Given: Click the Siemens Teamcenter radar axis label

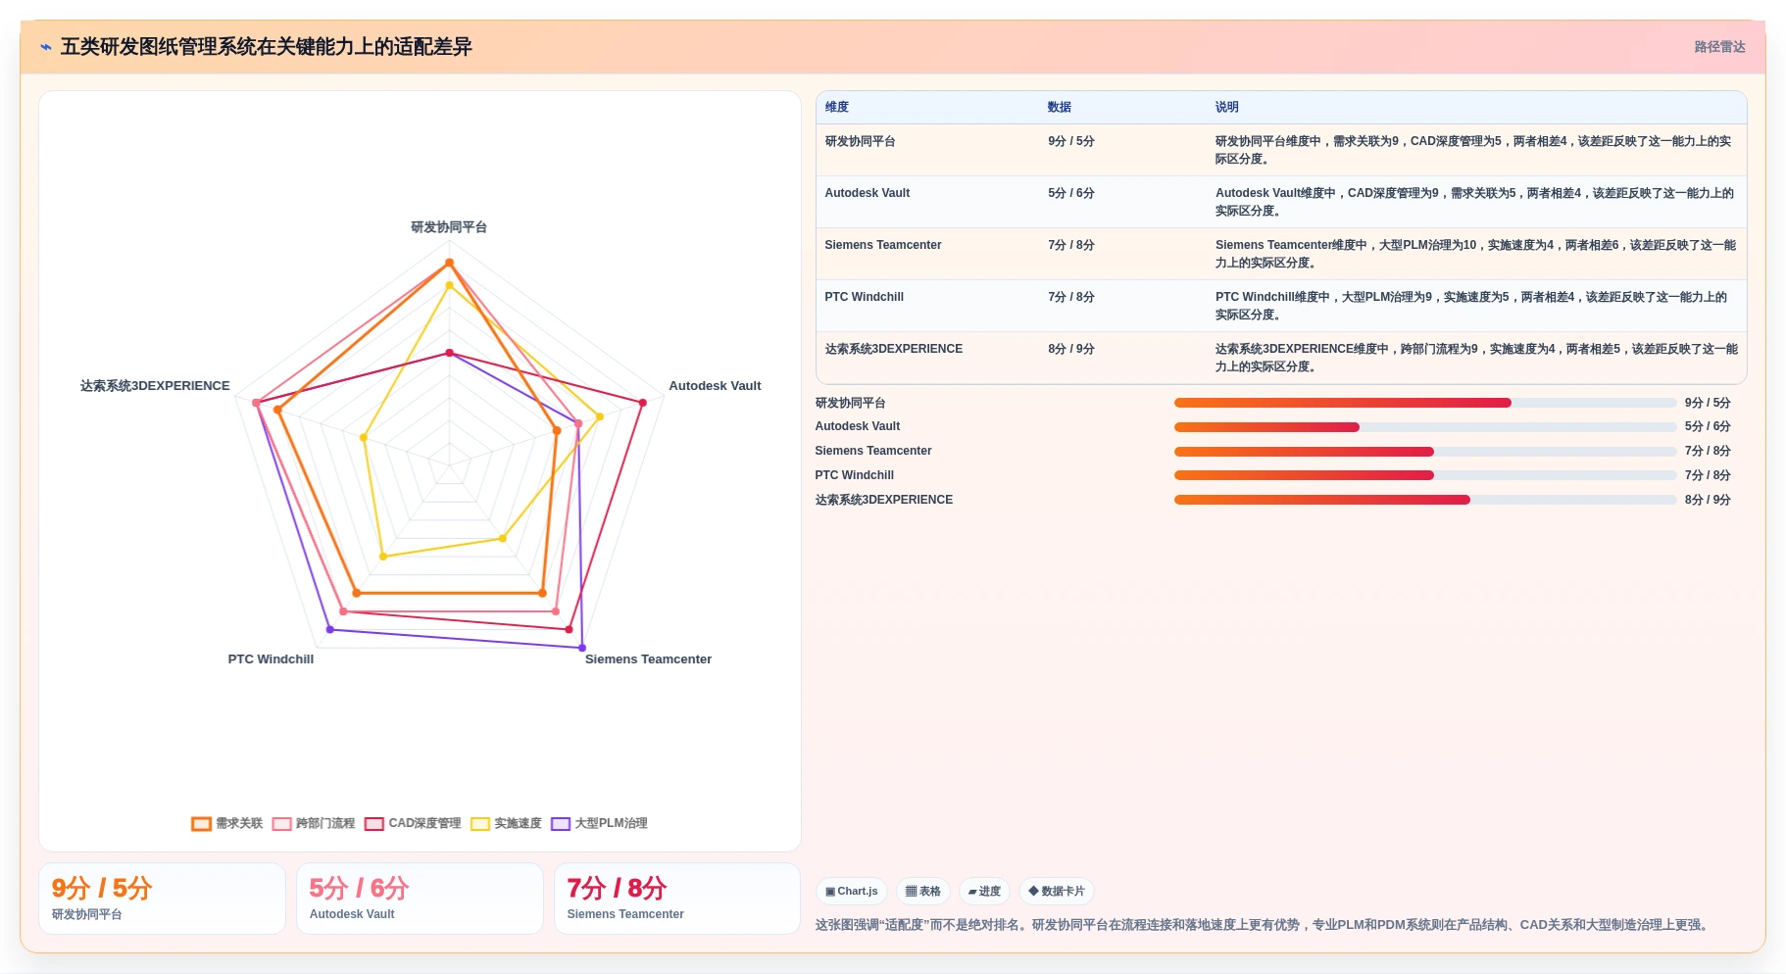Looking at the screenshot, I should coord(648,659).
